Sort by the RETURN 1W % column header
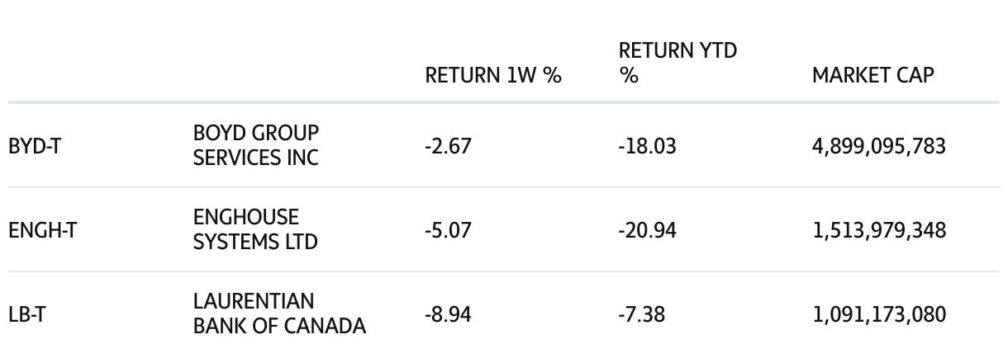1008x363 pixels. (492, 76)
